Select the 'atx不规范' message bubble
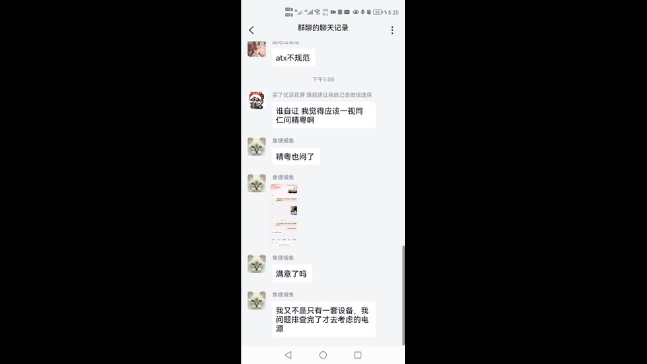 coord(293,58)
